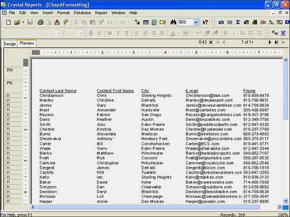Click the blue expert icon at the right end of the formatting toolbar
The width and height of the screenshot is (290, 217).
pyautogui.click(x=284, y=33)
